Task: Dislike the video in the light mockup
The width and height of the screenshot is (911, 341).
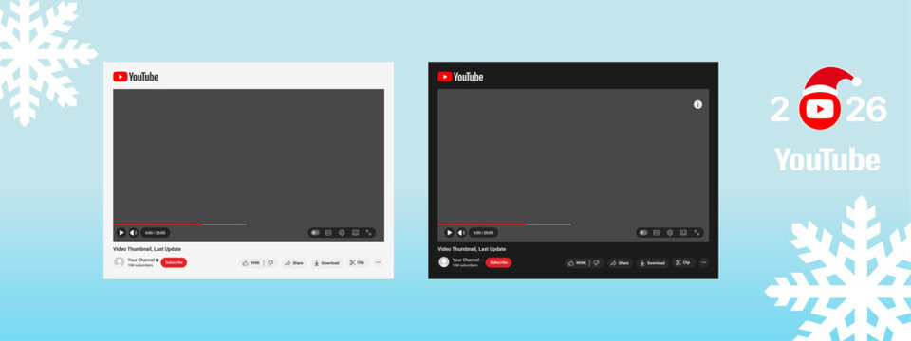Action: tap(270, 262)
